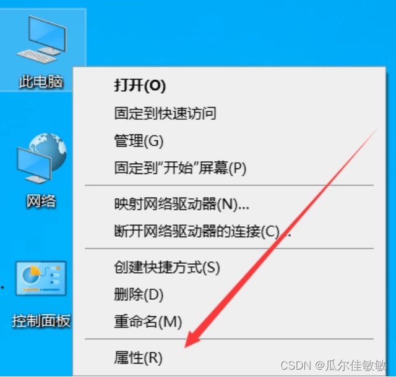Image resolution: width=396 pixels, height=377 pixels.
Task: Click the keyboard on the 此电脑 icon
Action: coord(37,56)
